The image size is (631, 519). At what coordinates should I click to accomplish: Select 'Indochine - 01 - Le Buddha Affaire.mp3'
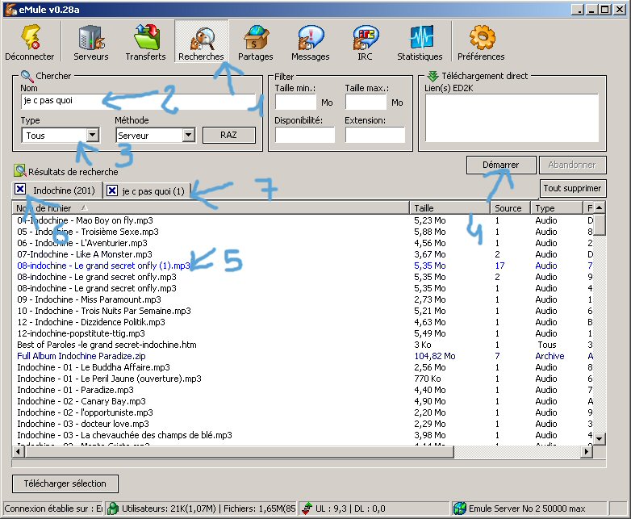click(x=94, y=366)
